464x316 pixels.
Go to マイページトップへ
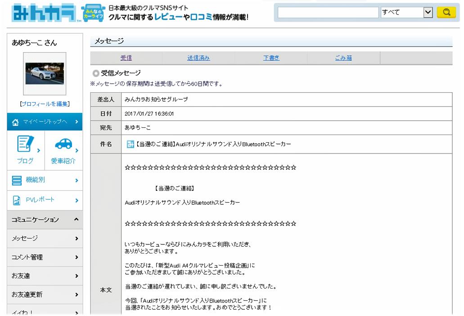(45, 122)
